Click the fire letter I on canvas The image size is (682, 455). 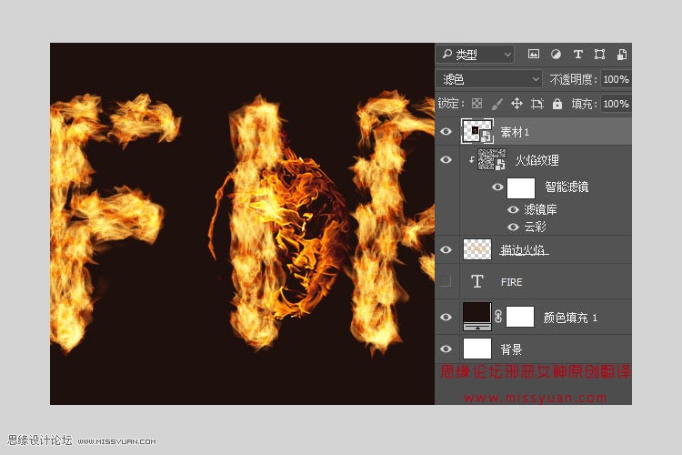pos(256,222)
